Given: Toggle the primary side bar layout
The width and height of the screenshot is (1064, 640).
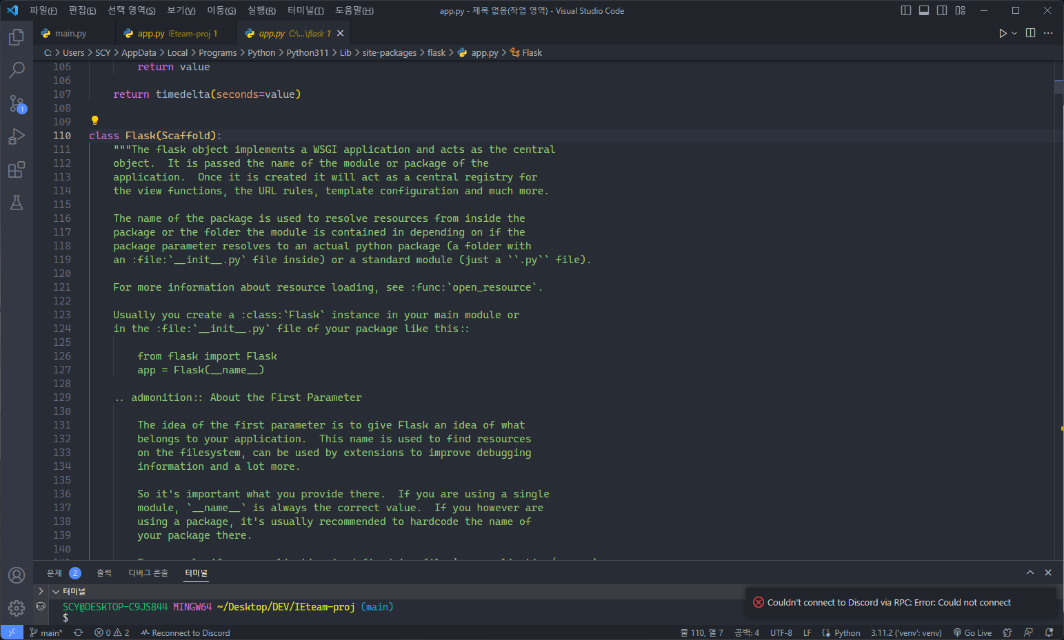Looking at the screenshot, I should [906, 10].
